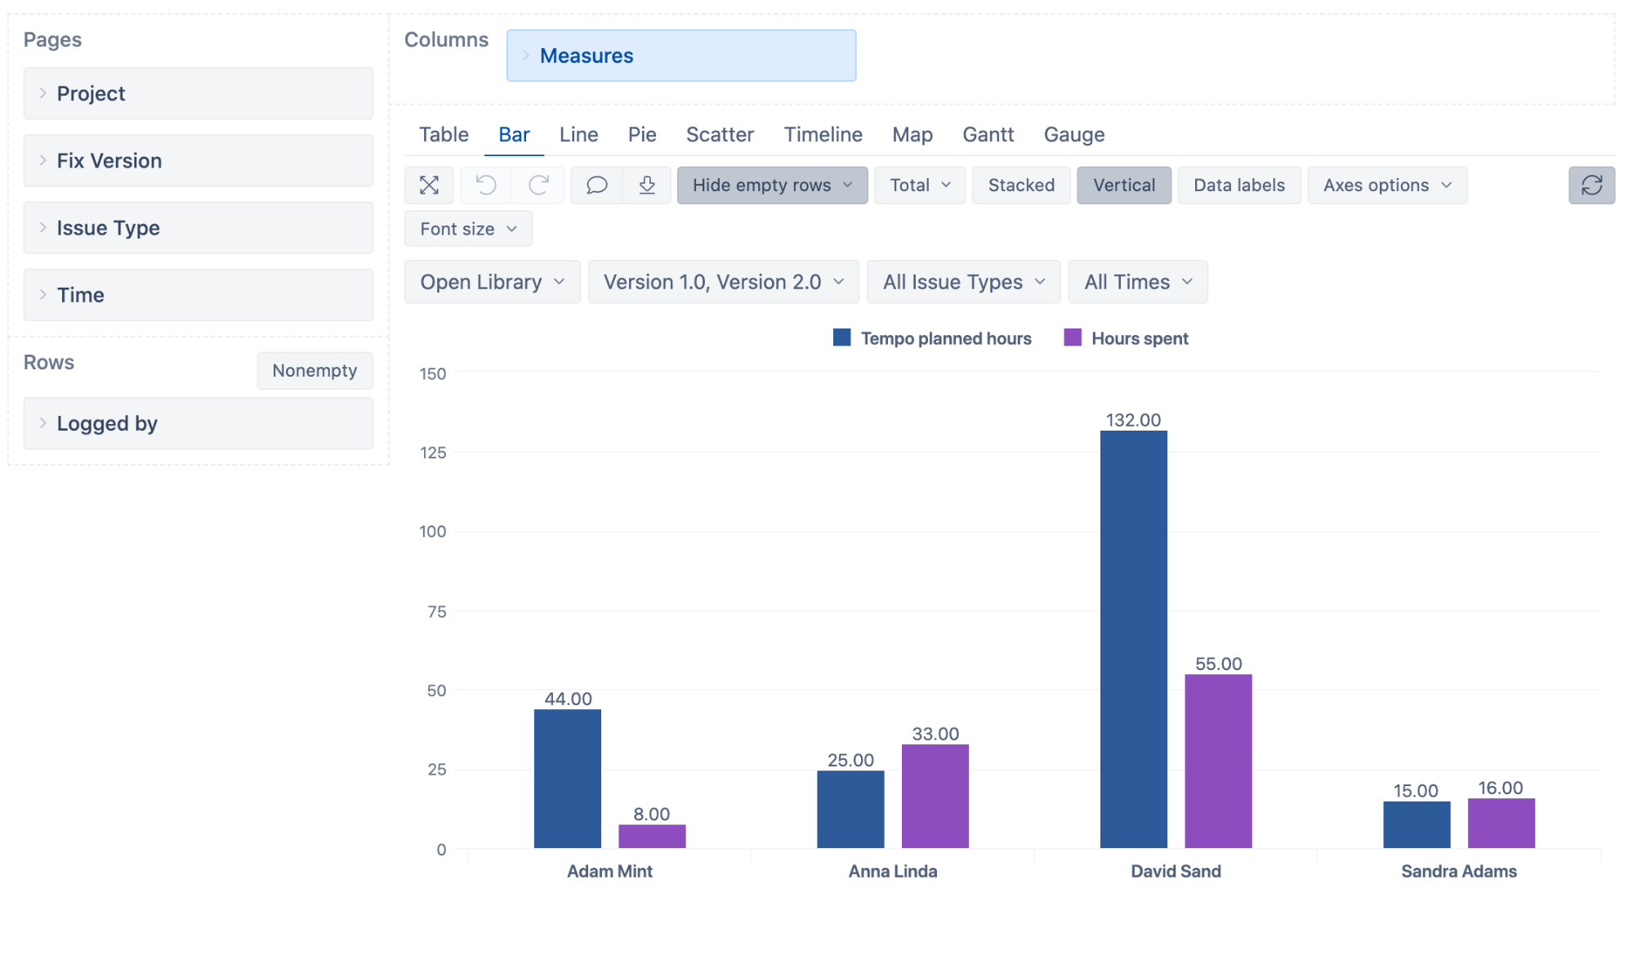The height and width of the screenshot is (965, 1633).
Task: Open the Axes options dropdown
Action: (x=1386, y=185)
